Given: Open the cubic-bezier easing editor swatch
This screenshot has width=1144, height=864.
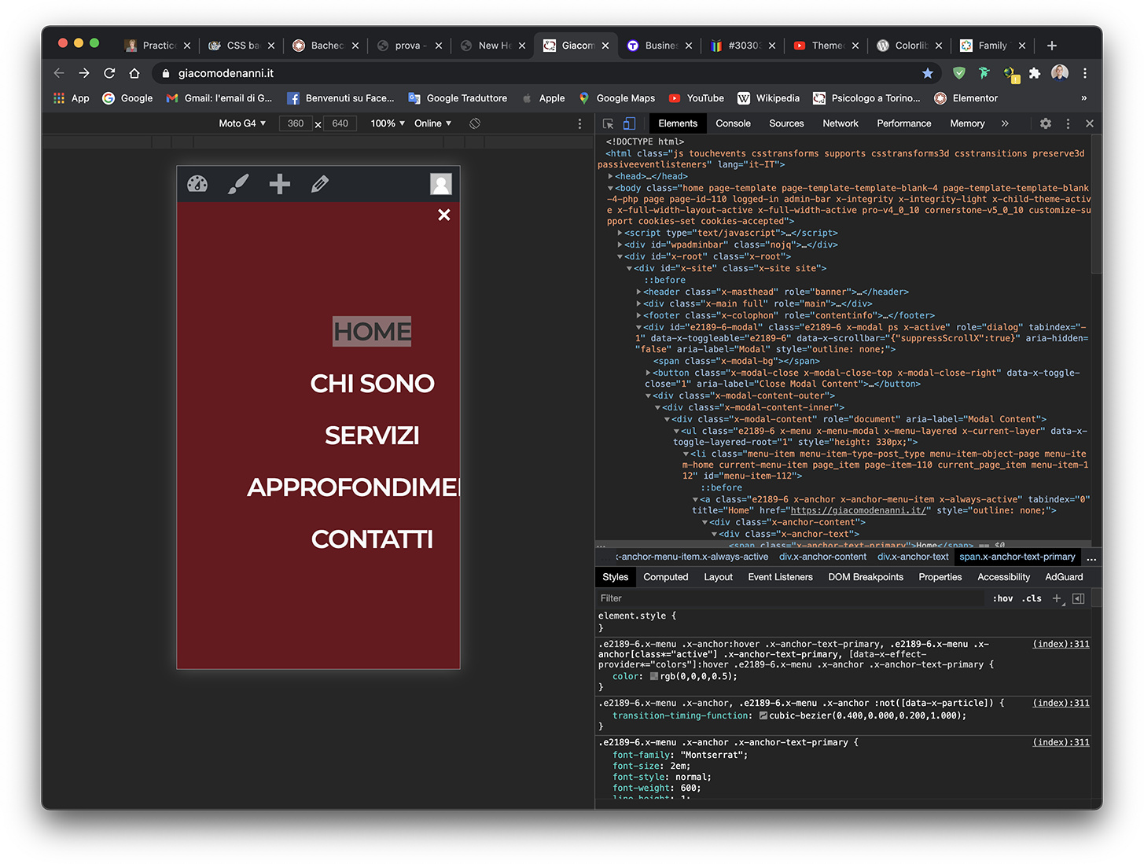Looking at the screenshot, I should click(x=763, y=715).
